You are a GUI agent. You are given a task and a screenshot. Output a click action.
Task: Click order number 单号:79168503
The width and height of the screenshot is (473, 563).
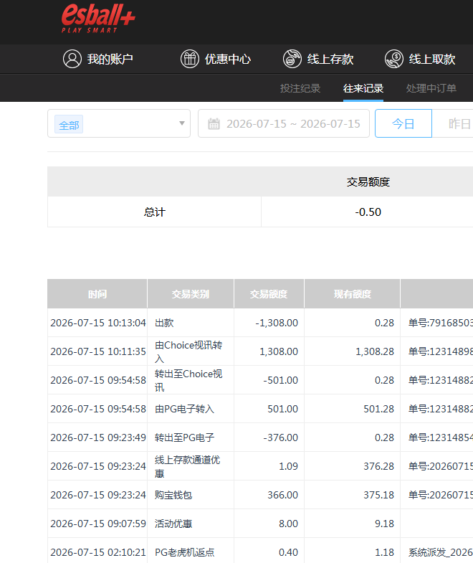(x=440, y=323)
